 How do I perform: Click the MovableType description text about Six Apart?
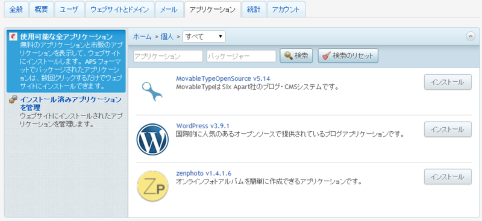[257, 87]
